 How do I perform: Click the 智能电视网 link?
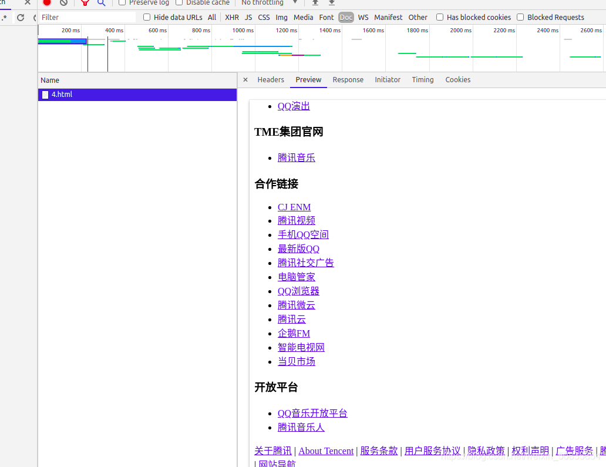[301, 348]
